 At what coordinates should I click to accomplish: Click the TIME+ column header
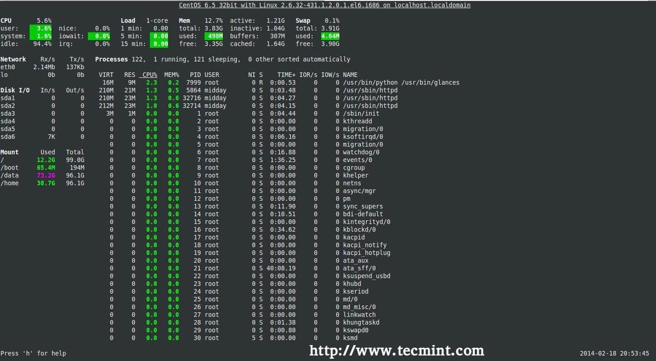coord(286,75)
